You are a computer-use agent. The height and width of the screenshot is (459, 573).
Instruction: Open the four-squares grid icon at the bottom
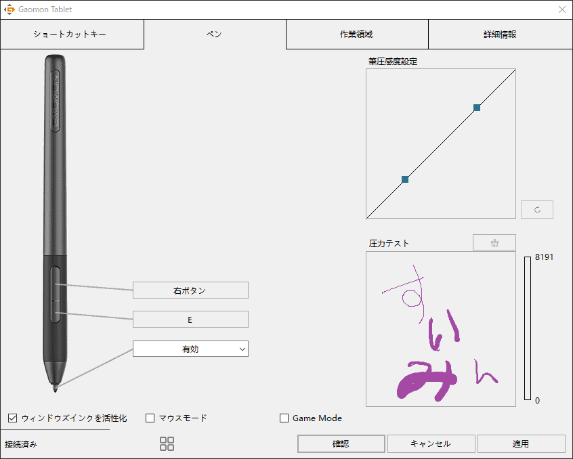[167, 443]
